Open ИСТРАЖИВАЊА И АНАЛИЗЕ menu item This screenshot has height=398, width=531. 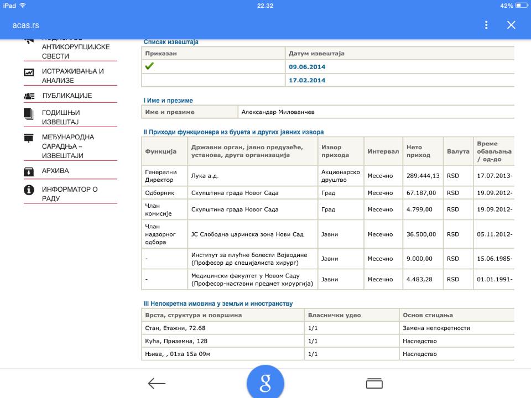(x=73, y=76)
